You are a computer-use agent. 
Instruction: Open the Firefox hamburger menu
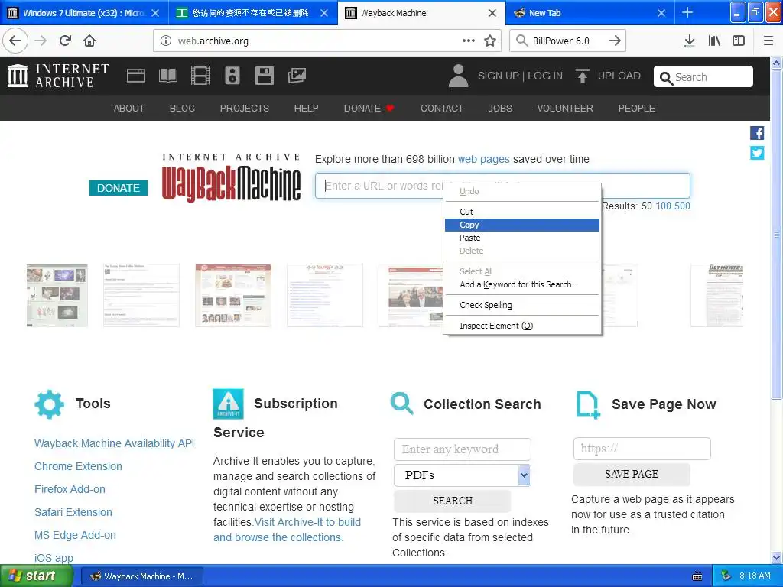768,41
